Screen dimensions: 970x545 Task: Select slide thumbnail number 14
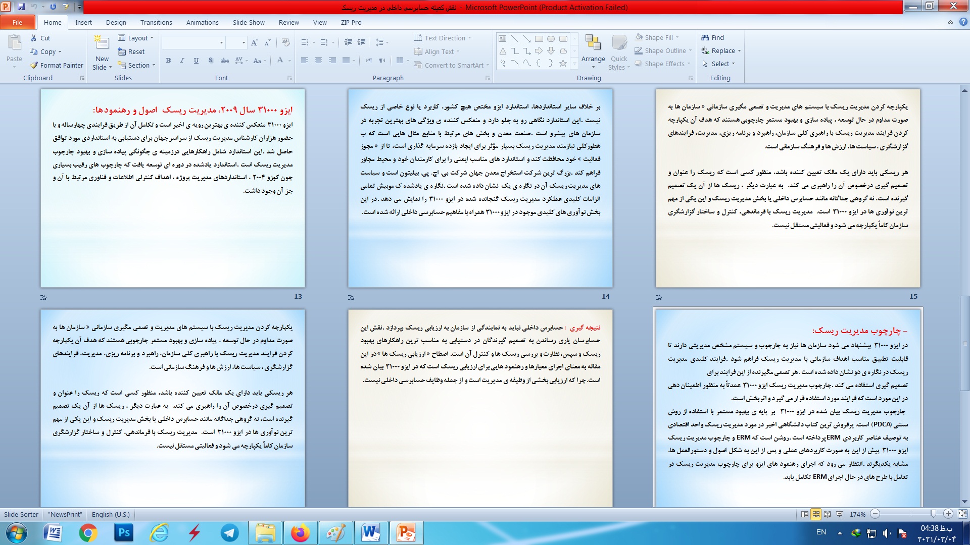point(480,188)
